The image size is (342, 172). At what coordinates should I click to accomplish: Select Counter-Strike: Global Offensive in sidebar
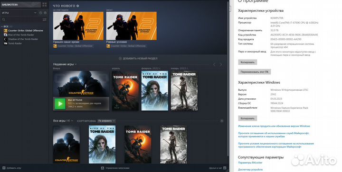pyautogui.click(x=26, y=31)
